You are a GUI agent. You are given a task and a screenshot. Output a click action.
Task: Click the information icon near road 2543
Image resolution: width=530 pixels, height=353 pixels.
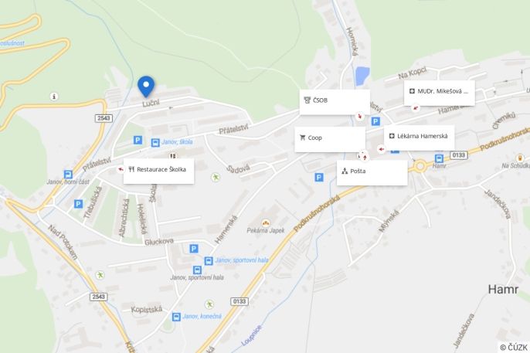(54, 97)
